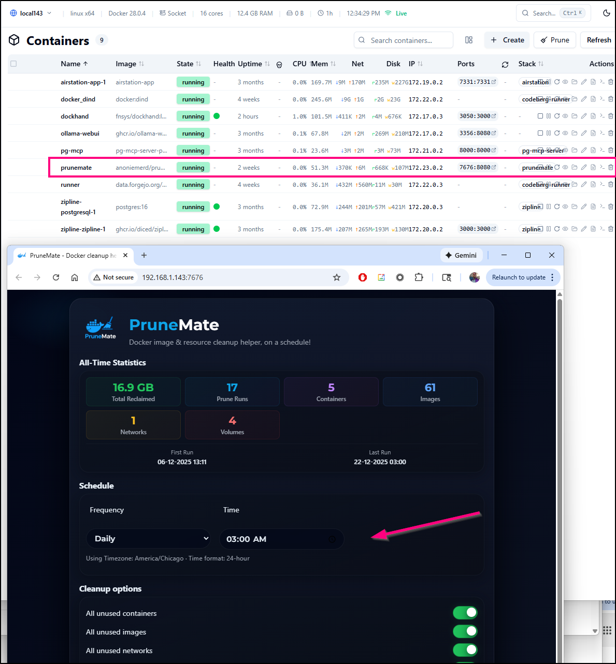616x664 pixels.
Task: Click the Prune button
Action: tap(555, 40)
